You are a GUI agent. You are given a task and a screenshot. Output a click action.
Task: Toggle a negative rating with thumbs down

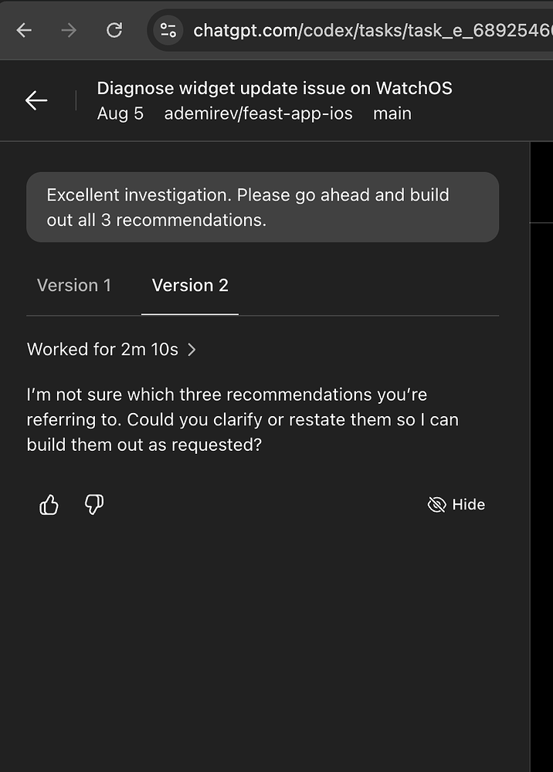(x=93, y=505)
